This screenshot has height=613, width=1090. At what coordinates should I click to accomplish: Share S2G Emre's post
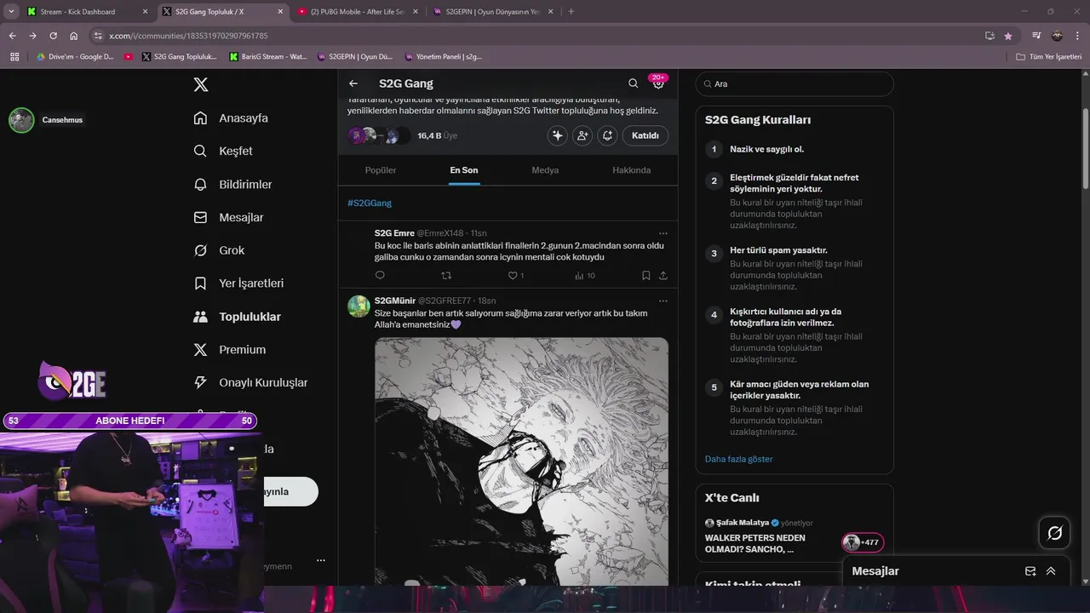tap(663, 275)
